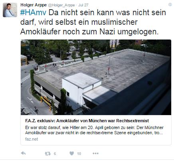Click truncated description line ending 'eingebunden, tro...'
The image size is (174, 161).
click(94, 133)
